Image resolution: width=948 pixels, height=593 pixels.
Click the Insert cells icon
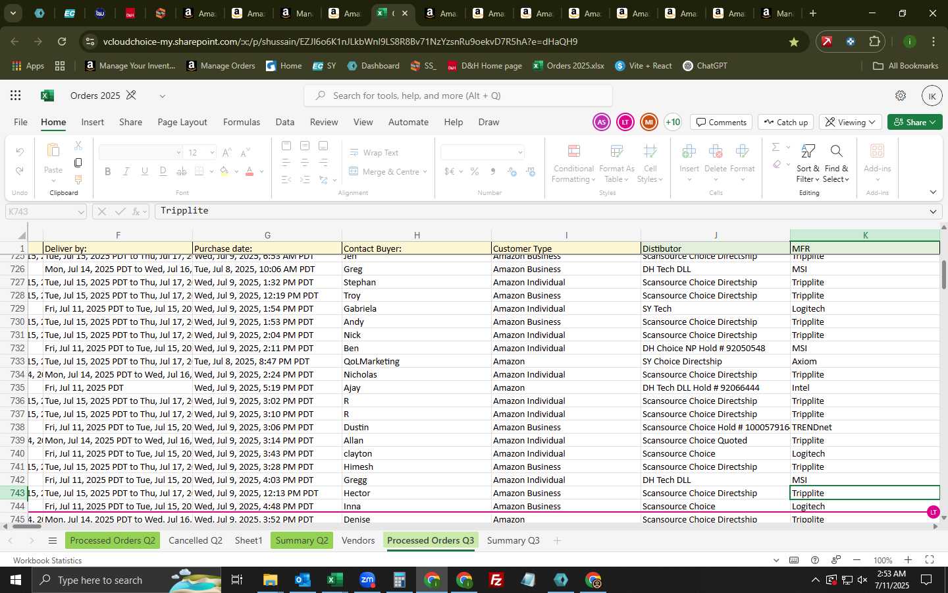(689, 152)
